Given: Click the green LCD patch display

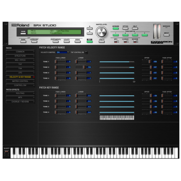Looking at the screenshot, I should pyautogui.click(x=54, y=32).
